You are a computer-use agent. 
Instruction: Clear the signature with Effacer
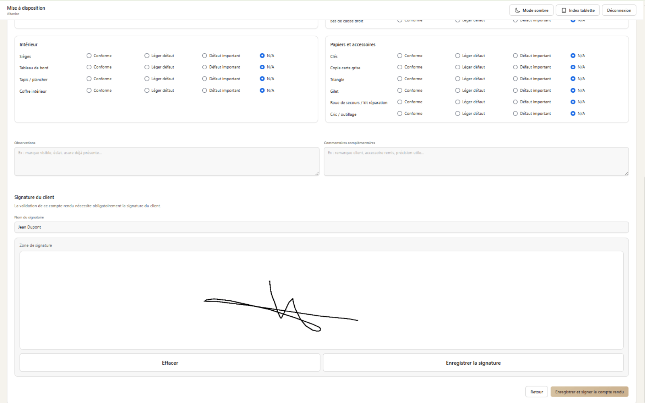(170, 363)
